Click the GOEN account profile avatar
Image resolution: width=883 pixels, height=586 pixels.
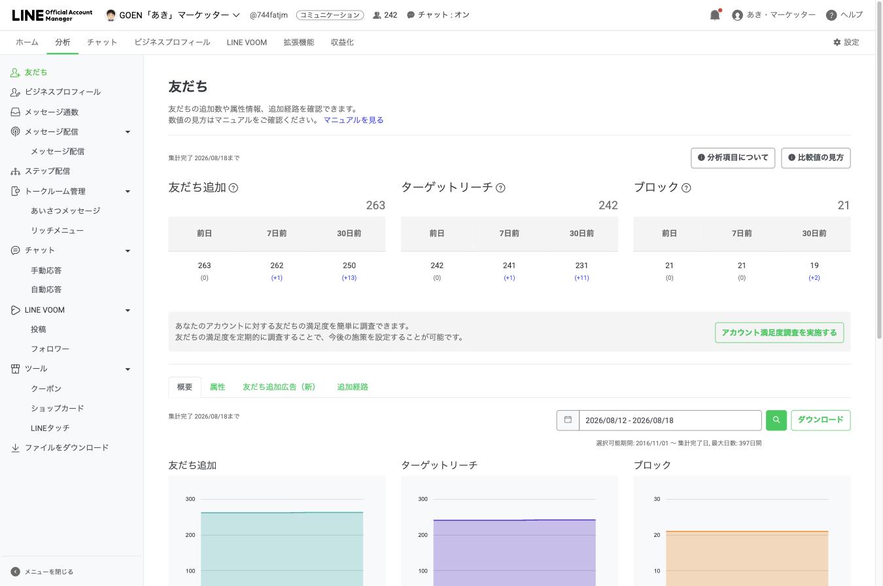(111, 15)
